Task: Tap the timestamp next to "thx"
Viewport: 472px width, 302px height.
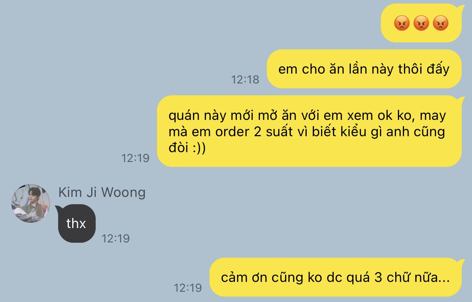Action: [116, 238]
